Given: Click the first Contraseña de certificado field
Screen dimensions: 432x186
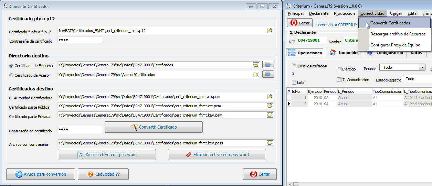Looking at the screenshot, I should [80, 40].
